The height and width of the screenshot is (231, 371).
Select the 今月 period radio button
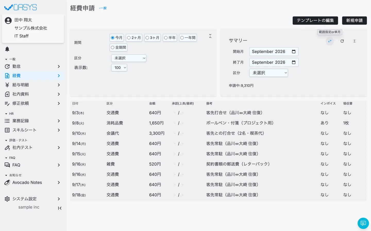[x=113, y=38]
